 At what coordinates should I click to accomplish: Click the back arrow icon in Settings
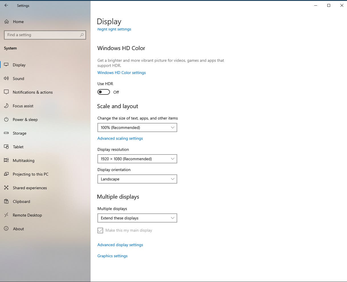pos(6,5)
